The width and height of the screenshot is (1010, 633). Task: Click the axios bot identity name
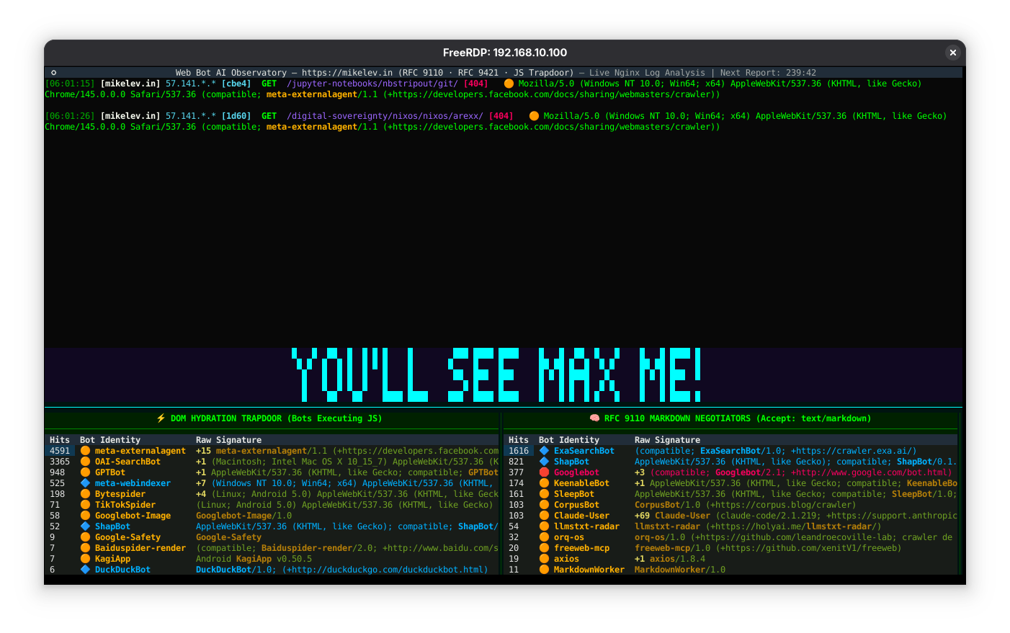tap(566, 559)
